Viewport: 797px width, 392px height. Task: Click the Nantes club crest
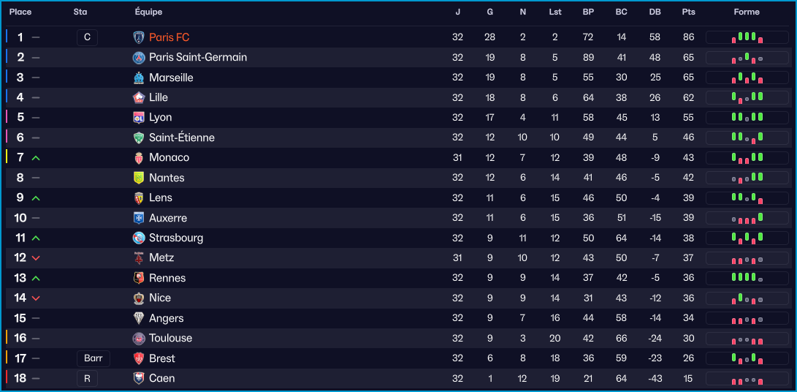click(x=139, y=178)
